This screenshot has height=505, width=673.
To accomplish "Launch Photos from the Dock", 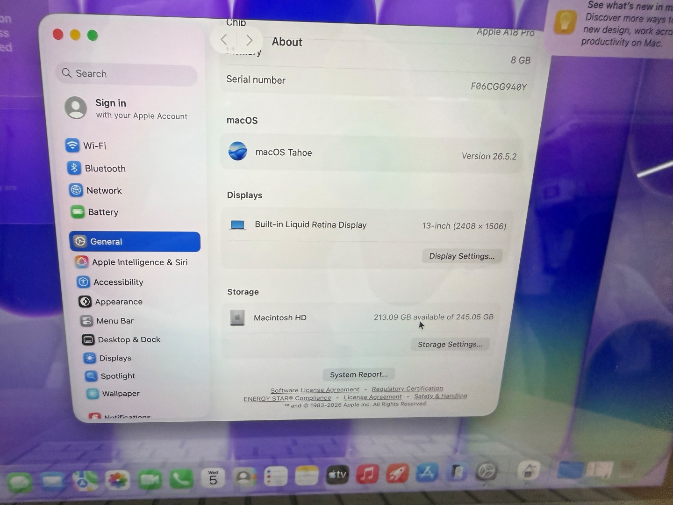I will (117, 480).
